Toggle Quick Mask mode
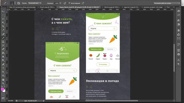This screenshot has height=103, width=184. [3, 94]
